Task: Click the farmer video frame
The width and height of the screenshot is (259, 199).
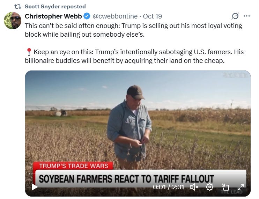Action: pyautogui.click(x=138, y=133)
